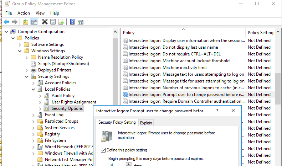Click the Computer Configuration computer icon
This screenshot has width=282, height=166.
(x=13, y=32)
